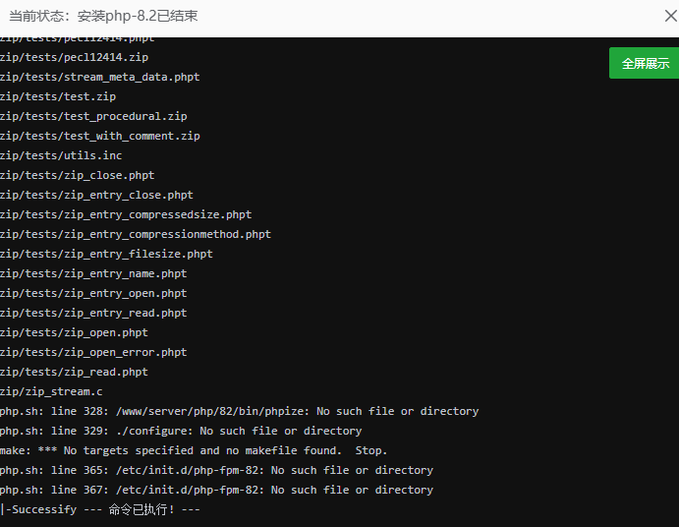Click the zip/tests/pecl12414.zip log line

click(74, 57)
